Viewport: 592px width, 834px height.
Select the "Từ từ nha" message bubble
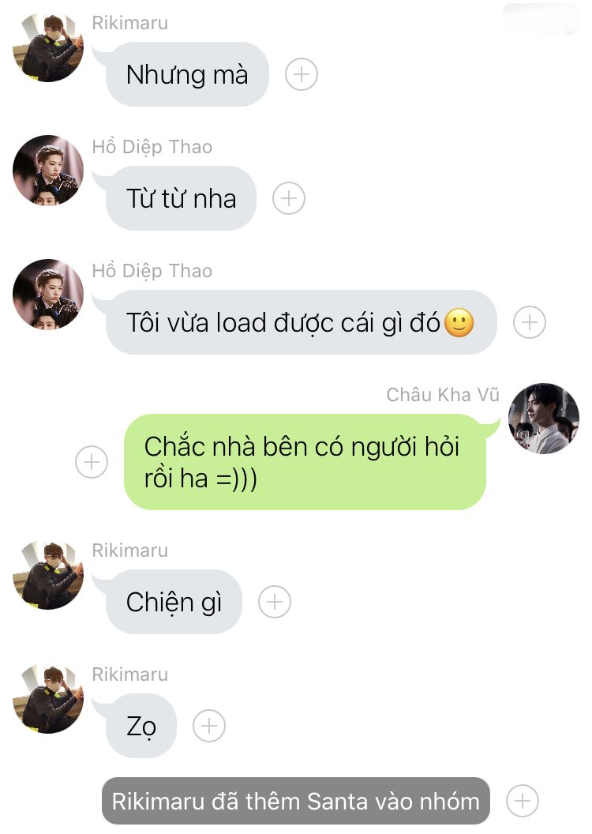click(181, 198)
